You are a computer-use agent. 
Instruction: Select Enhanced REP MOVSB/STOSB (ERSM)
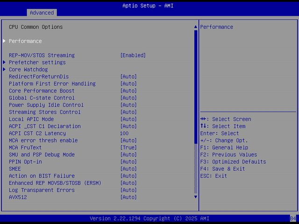click(x=55, y=183)
